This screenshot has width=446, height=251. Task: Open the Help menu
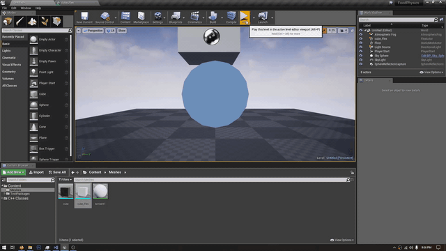[38, 8]
